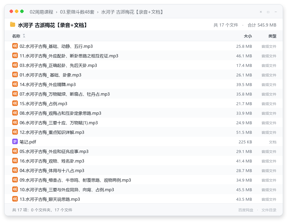
Task: Click the audio icon for 14.水河子古梅_外应精髓.mp3
Action: pyautogui.click(x=15, y=84)
